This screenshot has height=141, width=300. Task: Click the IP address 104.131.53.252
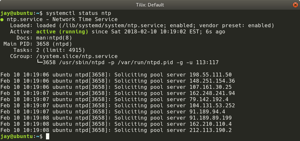click(x=212, y=105)
